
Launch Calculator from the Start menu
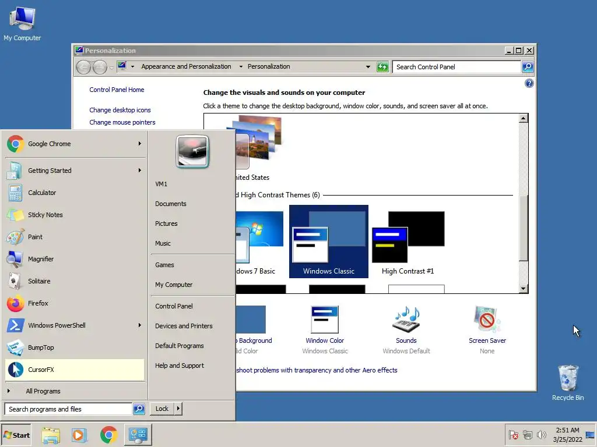click(74, 193)
